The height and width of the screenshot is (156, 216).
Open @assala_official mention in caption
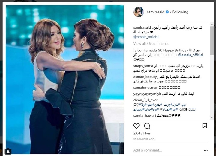pos(146,37)
